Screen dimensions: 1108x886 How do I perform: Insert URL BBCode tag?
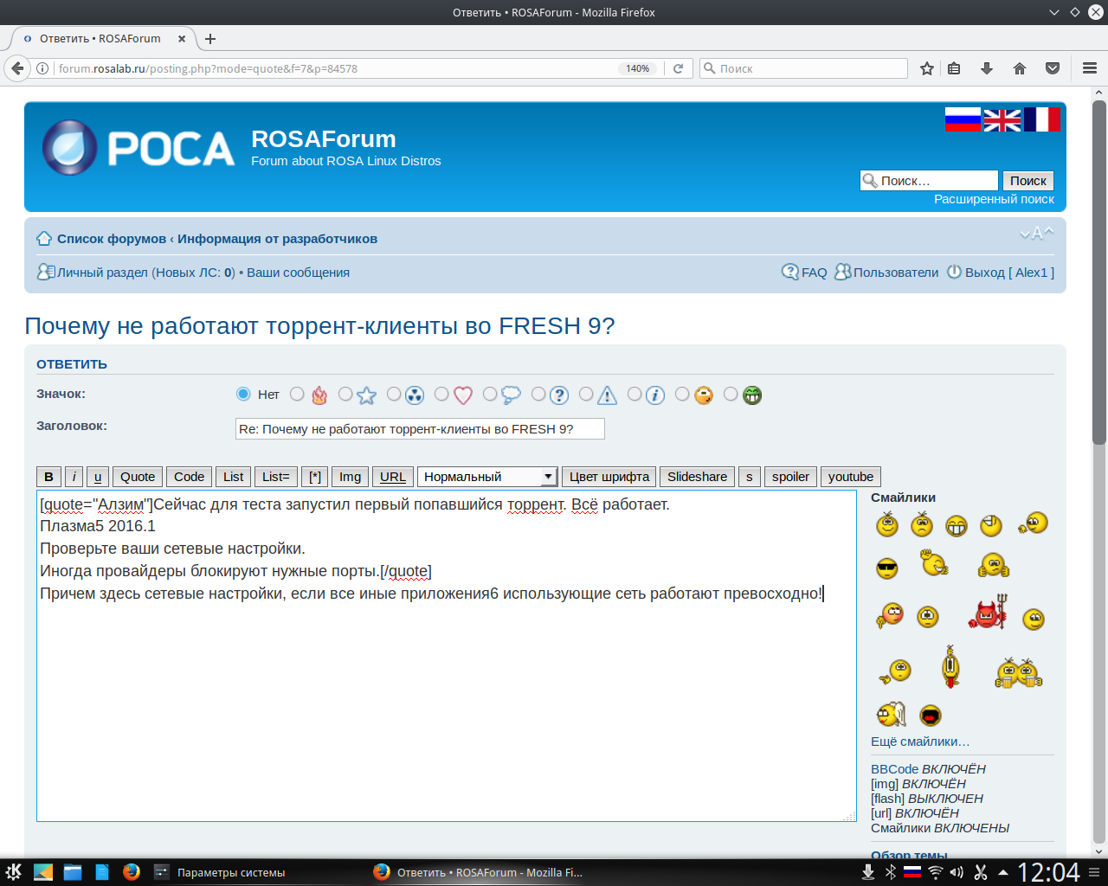[x=393, y=477]
